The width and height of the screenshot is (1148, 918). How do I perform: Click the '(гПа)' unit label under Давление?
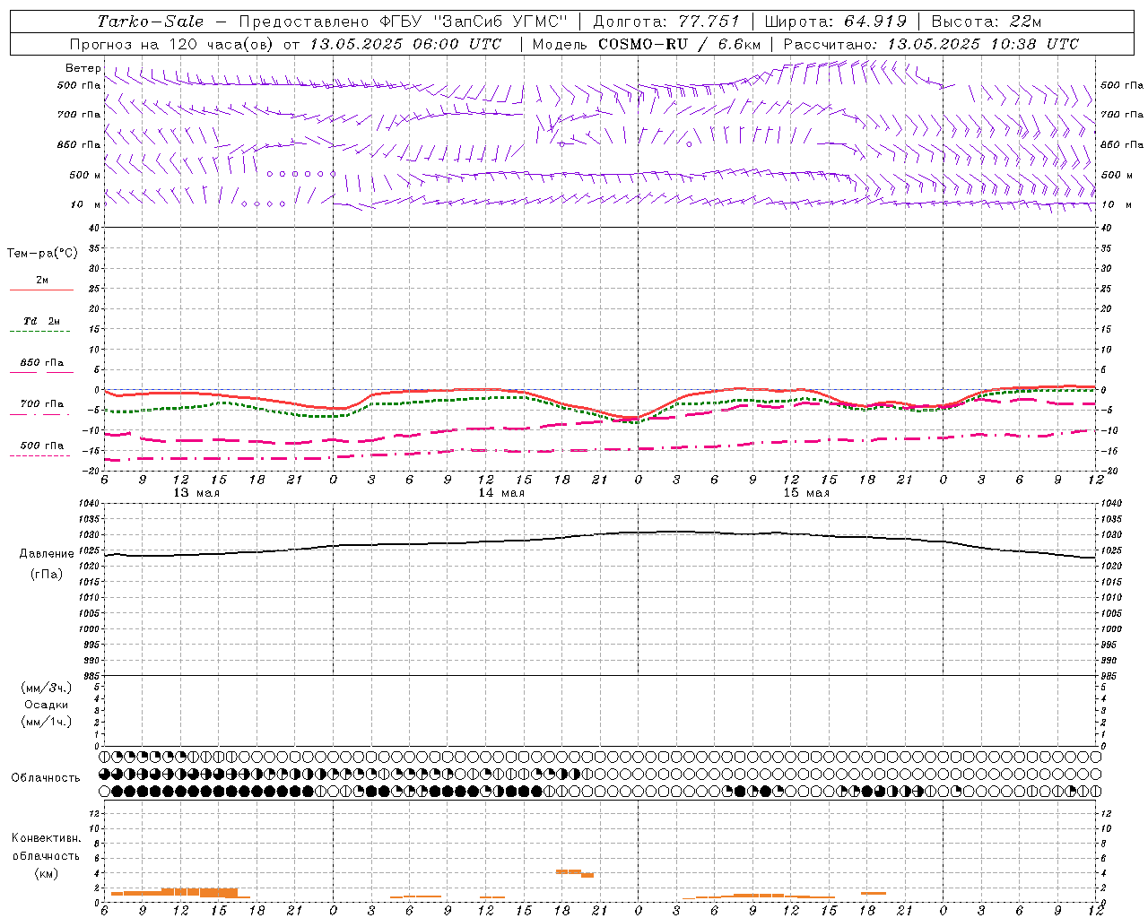47,575
